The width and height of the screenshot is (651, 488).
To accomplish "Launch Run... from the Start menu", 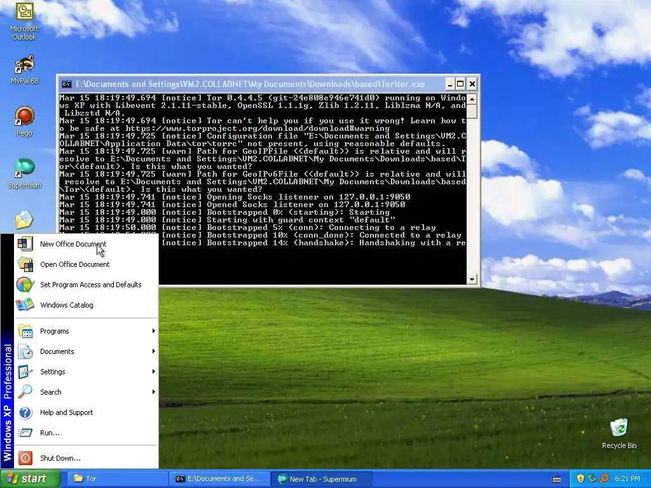I will tap(86, 433).
